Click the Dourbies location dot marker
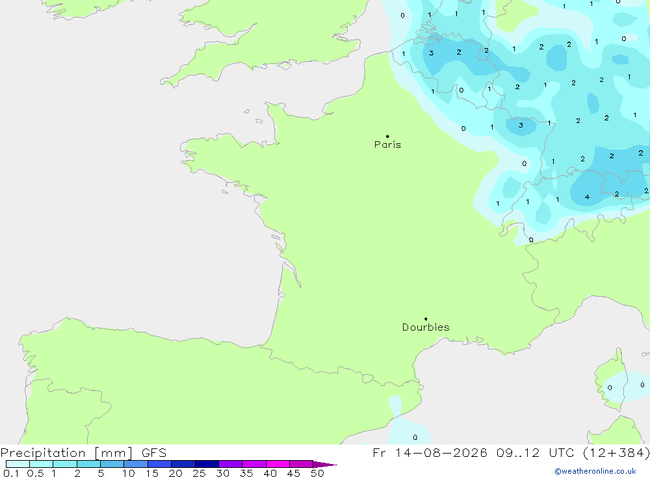The height and width of the screenshot is (477, 650). click(426, 319)
